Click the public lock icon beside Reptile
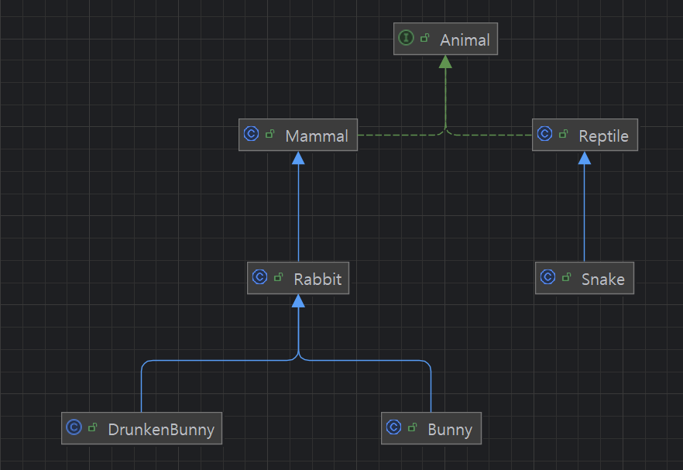This screenshot has height=470, width=683. [564, 134]
